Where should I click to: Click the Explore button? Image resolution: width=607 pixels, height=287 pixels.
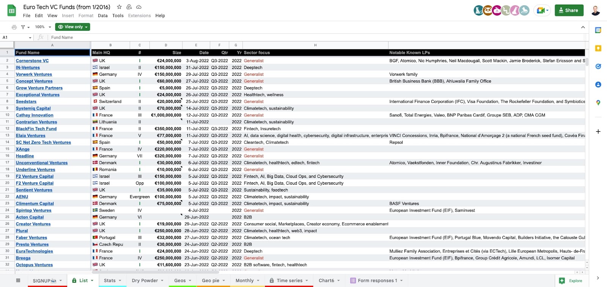click(571, 281)
